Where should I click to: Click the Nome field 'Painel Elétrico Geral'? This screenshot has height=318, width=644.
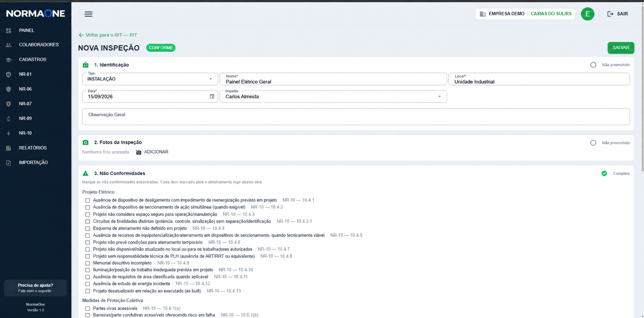tap(333, 79)
